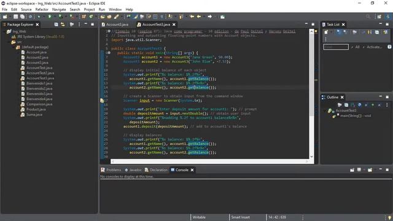Click the New Java Class icon
This screenshot has width=393, height=221.
91,17
